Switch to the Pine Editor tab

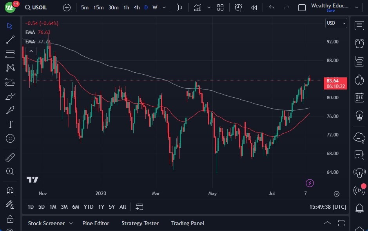pyautogui.click(x=96, y=223)
